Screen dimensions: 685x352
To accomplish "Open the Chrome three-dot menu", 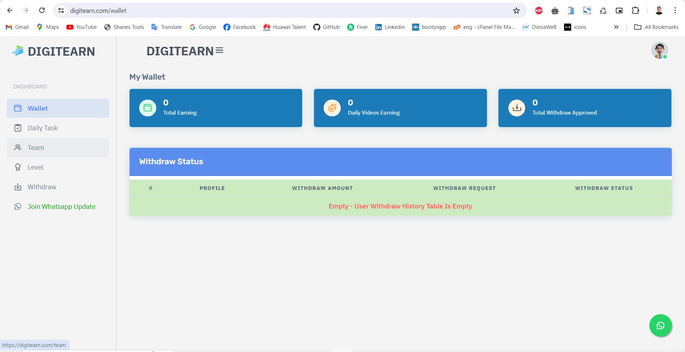I will [x=675, y=11].
